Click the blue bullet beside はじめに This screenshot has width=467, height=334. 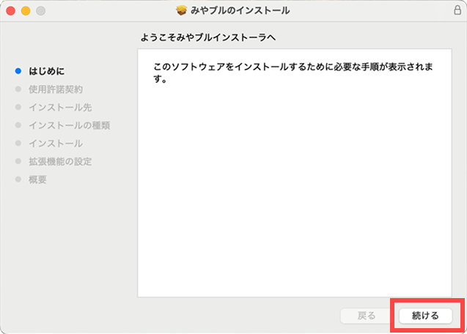18,71
